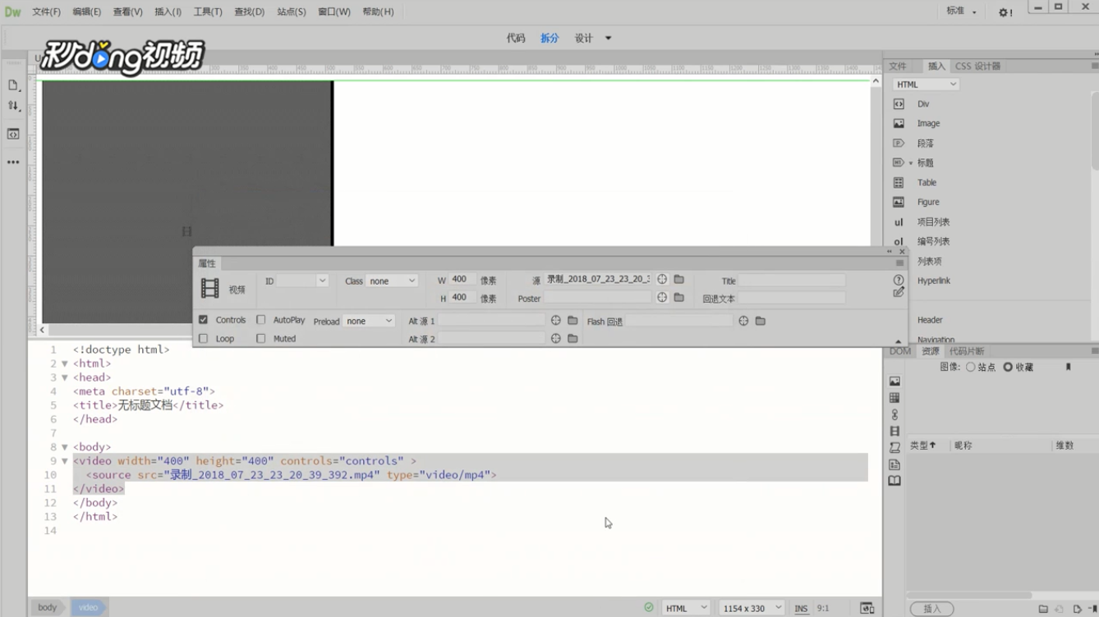This screenshot has height=617, width=1099.
Task: Click point-to-file icon next to Poster field
Action: point(662,298)
